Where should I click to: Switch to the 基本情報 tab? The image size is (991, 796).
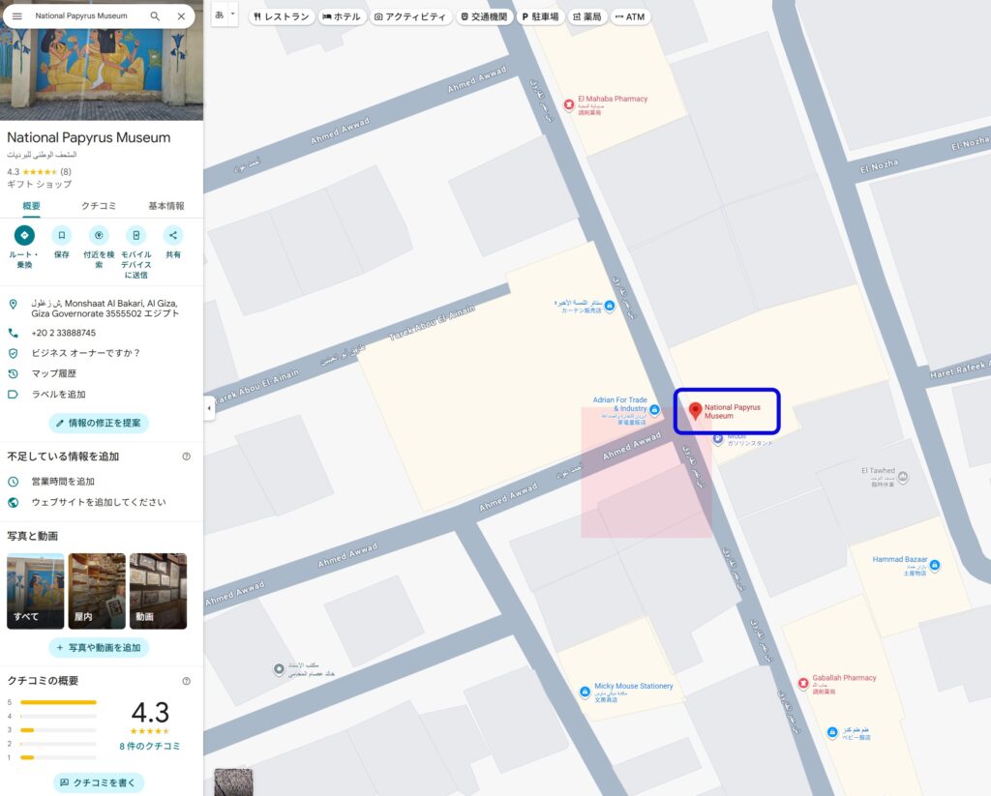pos(165,206)
